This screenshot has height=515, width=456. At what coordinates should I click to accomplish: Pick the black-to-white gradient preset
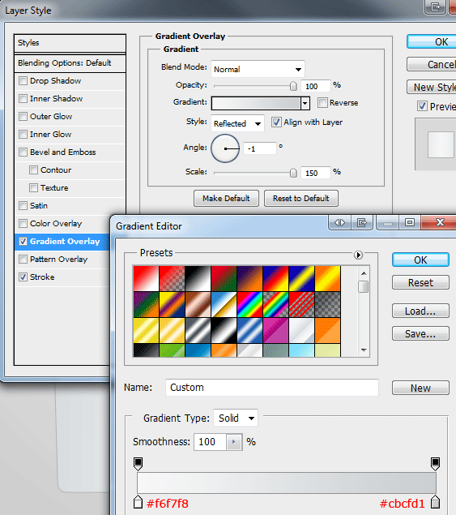pyautogui.click(x=198, y=278)
